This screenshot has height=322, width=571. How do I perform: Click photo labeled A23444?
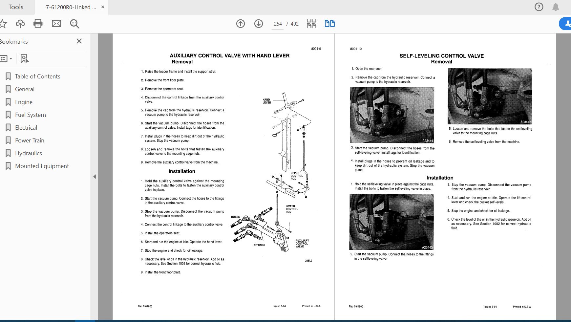[392, 115]
